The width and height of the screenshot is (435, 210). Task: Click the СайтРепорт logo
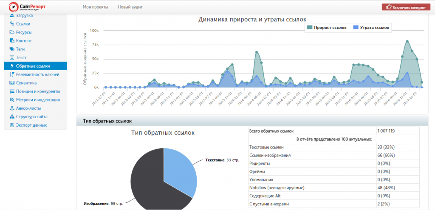(x=28, y=7)
